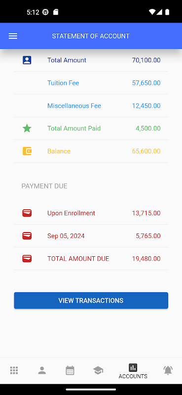Viewport: 182px width, 395px height.
Task: Select the Tuition Fee label
Action: (x=63, y=83)
